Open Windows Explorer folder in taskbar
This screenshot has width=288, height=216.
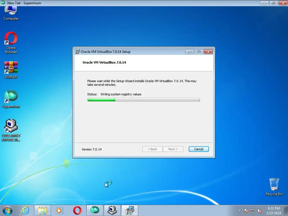pyautogui.click(x=42, y=210)
